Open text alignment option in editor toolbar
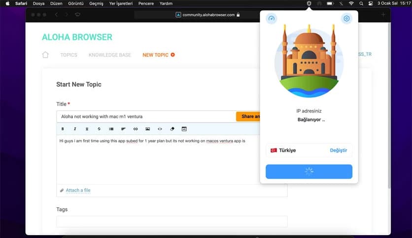The height and width of the screenshot is (238, 412). pyautogui.click(x=124, y=129)
